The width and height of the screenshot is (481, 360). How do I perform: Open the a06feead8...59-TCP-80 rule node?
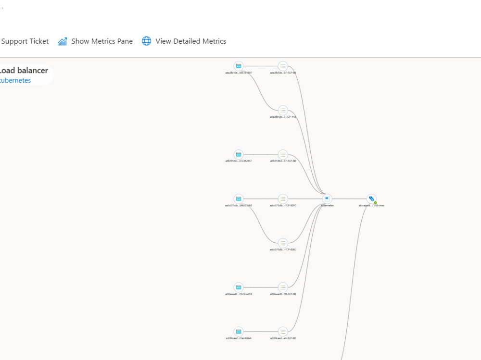coord(283,287)
